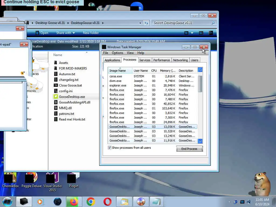Select the dwm.exe process row

(x=153, y=81)
